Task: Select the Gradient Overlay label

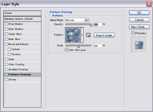Action: [18, 70]
